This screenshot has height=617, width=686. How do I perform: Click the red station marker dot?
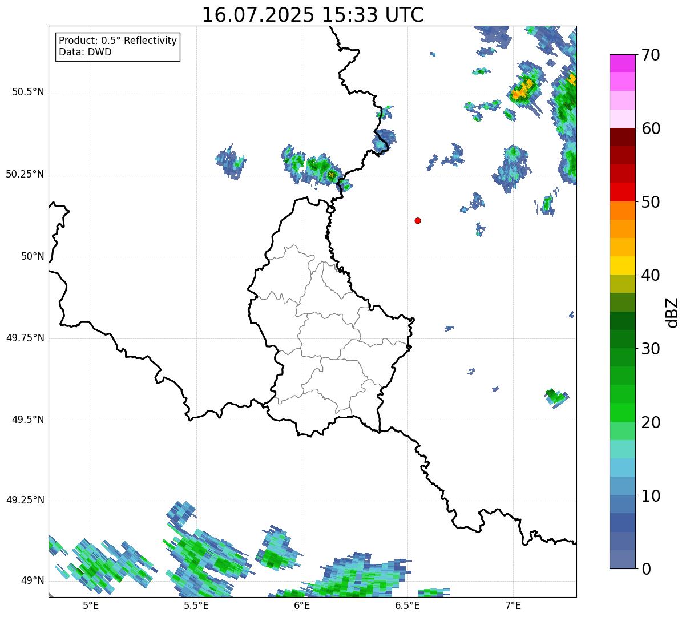418,220
